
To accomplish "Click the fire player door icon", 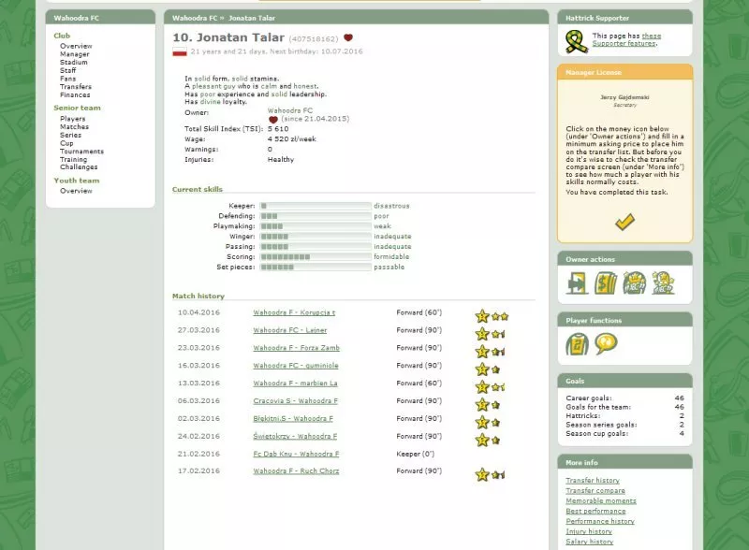I will (x=577, y=282).
